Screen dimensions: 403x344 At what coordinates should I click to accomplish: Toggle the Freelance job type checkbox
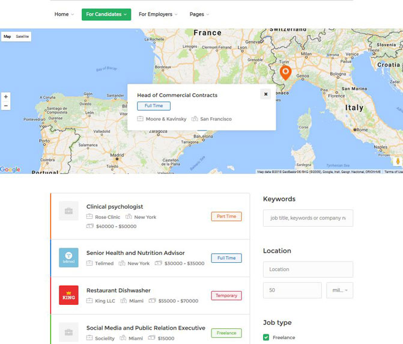(266, 337)
